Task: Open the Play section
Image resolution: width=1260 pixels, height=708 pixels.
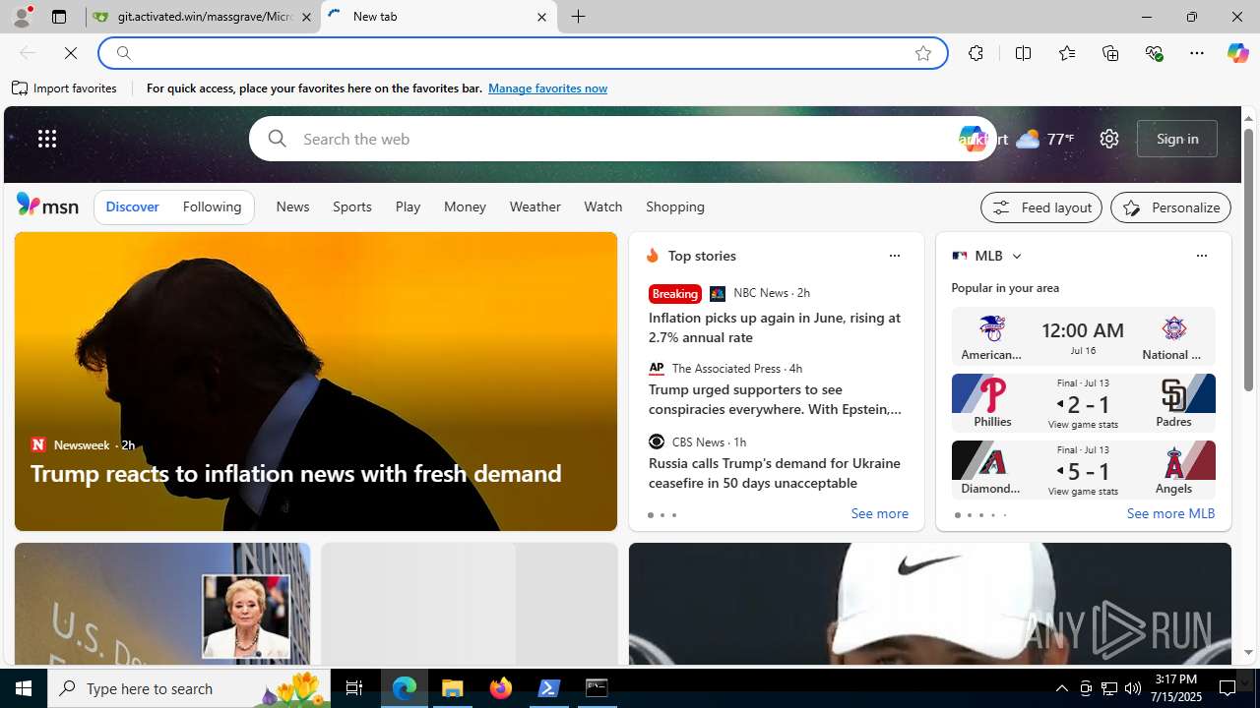Action: pos(408,206)
